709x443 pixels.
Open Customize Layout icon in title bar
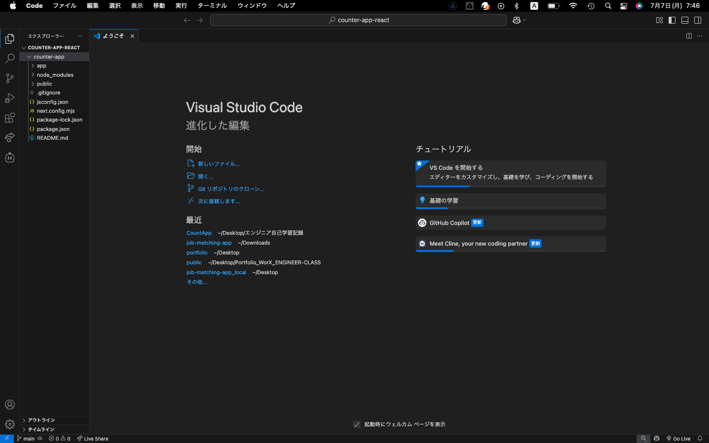point(659,20)
